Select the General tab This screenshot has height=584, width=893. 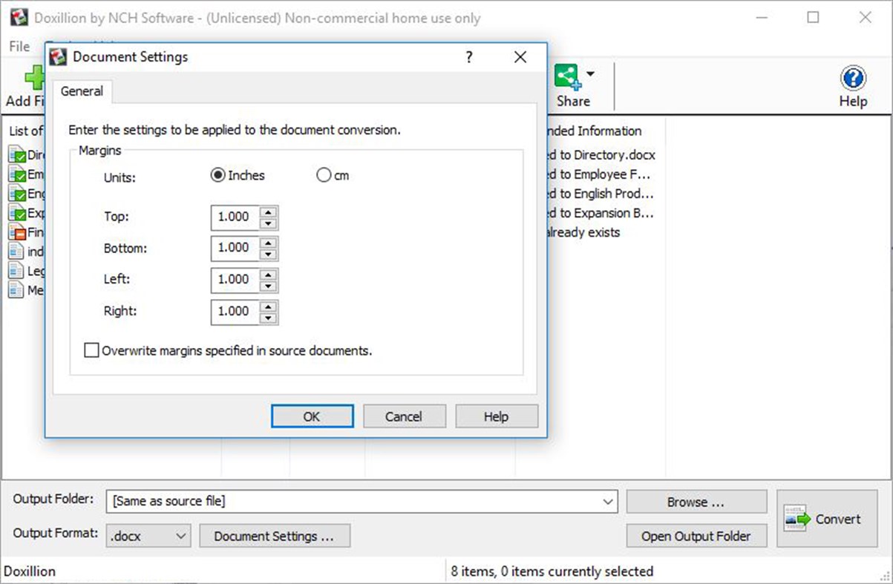pyautogui.click(x=82, y=91)
